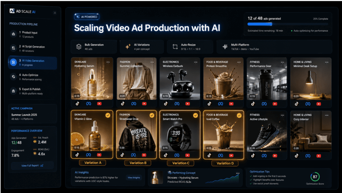Open Top Performing Concept options menu
Screen dimensions: 342x193
point(238,173)
